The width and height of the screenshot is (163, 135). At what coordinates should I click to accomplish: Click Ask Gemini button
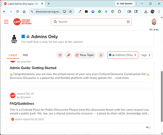point(125,4)
